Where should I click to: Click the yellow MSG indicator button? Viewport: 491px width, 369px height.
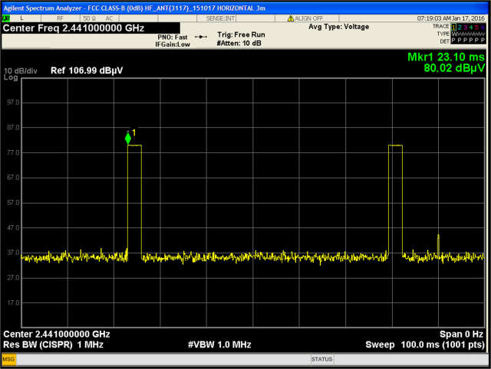click(8, 359)
